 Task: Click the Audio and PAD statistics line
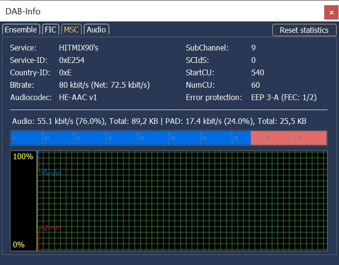tap(159, 121)
